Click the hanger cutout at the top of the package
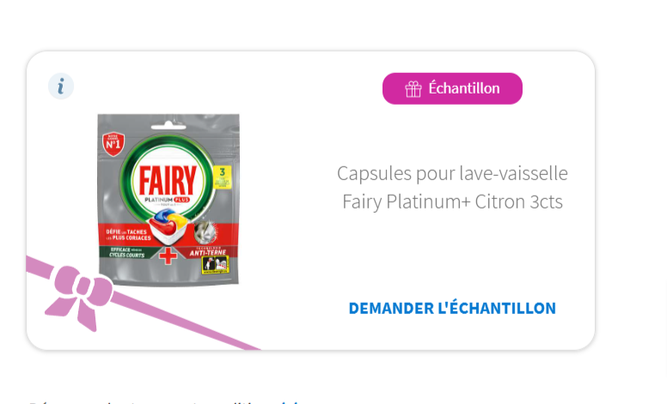Image resolution: width=667 pixels, height=404 pixels. coord(168,125)
